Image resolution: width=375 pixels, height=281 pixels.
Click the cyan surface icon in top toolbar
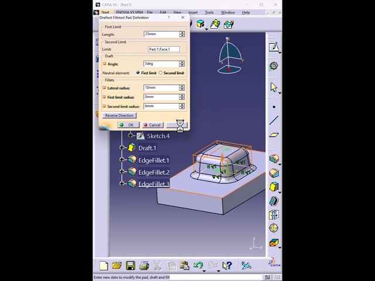pos(229,25)
